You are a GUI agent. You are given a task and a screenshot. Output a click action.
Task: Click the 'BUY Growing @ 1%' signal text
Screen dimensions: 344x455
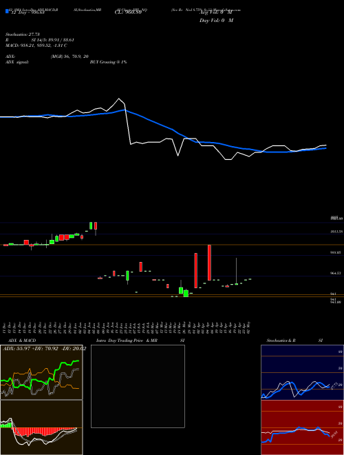(108, 62)
